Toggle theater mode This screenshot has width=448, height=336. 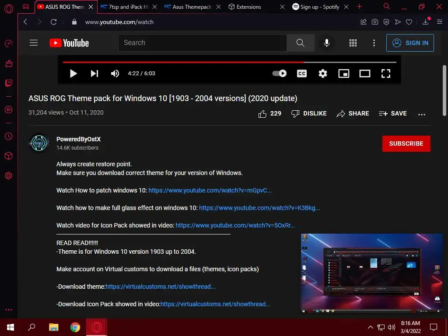[364, 73]
